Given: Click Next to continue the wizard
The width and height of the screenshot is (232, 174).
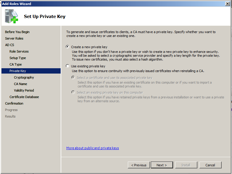Looking at the screenshot, I should [162, 165].
